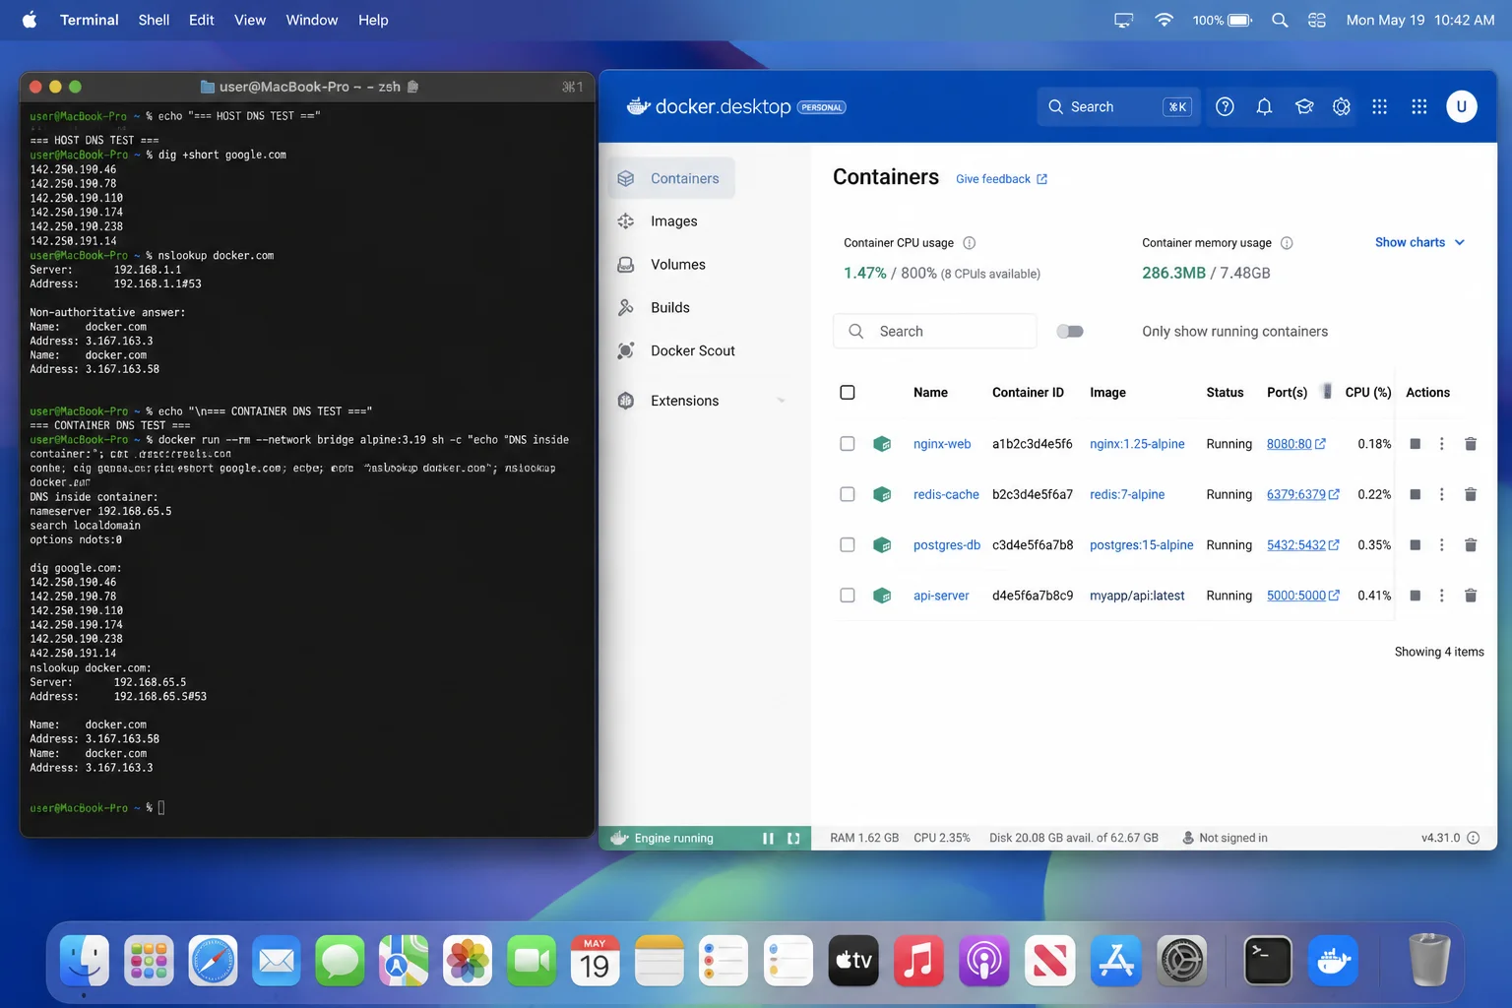The width and height of the screenshot is (1512, 1008).
Task: Open Spotlight search in menu bar
Action: 1280,20
